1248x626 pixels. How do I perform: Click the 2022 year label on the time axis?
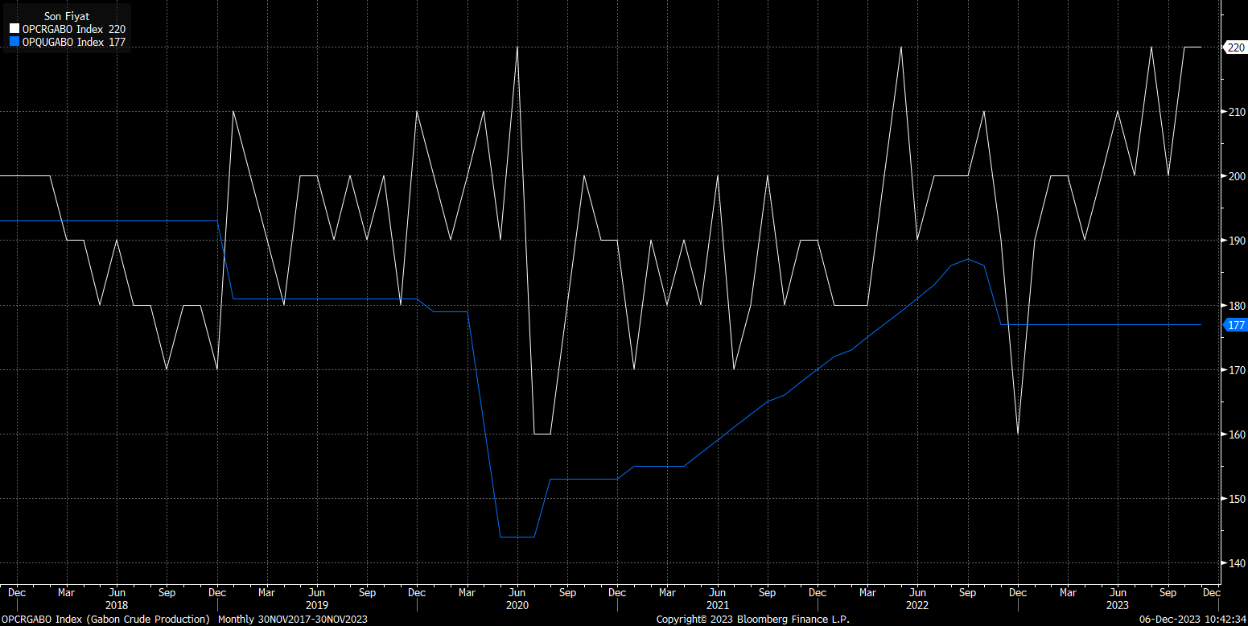tap(917, 604)
